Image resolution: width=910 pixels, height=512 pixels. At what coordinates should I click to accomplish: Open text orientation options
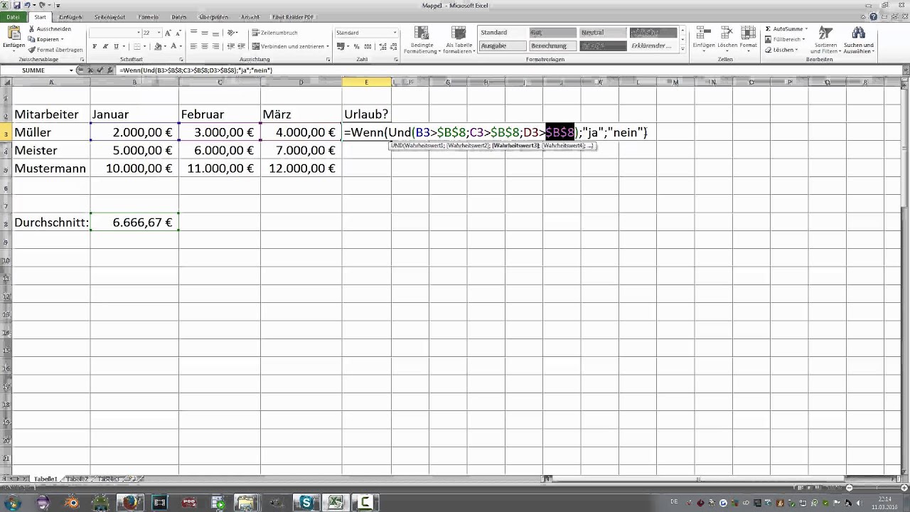pyautogui.click(x=232, y=33)
